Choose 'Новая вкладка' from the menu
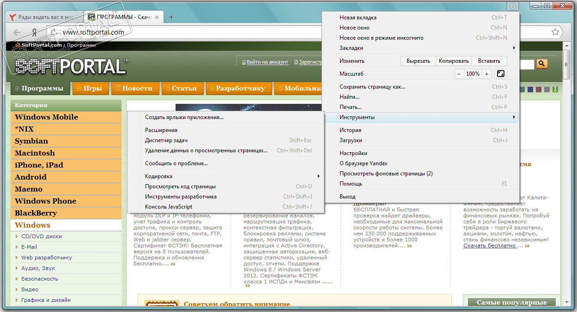The image size is (577, 312). [x=420, y=18]
